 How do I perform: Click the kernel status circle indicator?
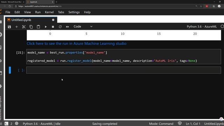tap(222, 27)
